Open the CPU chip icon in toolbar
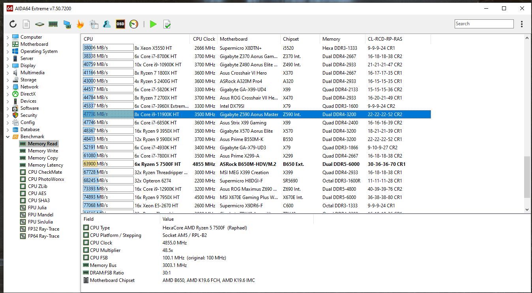The image size is (532, 293). pyautogui.click(x=39, y=24)
